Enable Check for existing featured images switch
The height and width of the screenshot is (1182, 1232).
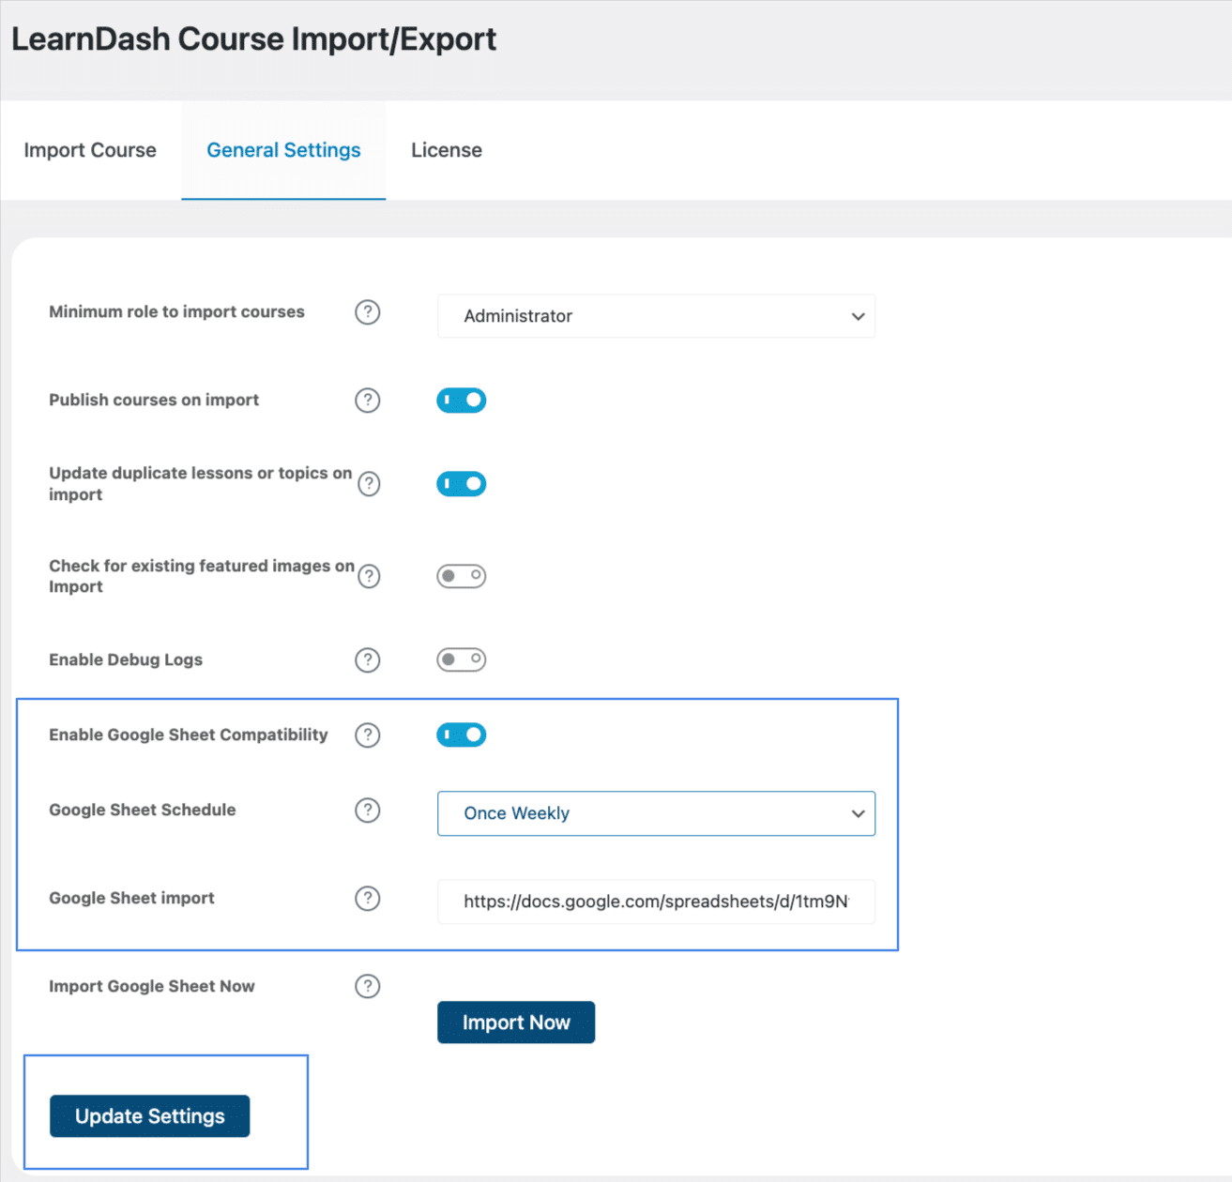[462, 576]
